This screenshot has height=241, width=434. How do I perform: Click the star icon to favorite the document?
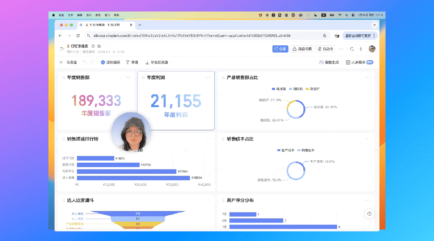click(93, 46)
